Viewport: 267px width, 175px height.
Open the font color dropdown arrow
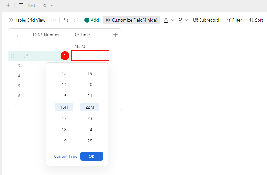(x=172, y=20)
